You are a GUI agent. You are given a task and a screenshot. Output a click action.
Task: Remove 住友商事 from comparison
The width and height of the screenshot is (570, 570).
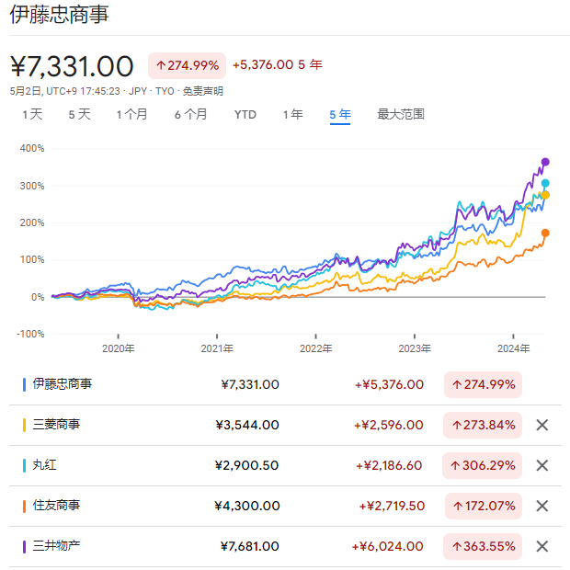pyautogui.click(x=541, y=506)
